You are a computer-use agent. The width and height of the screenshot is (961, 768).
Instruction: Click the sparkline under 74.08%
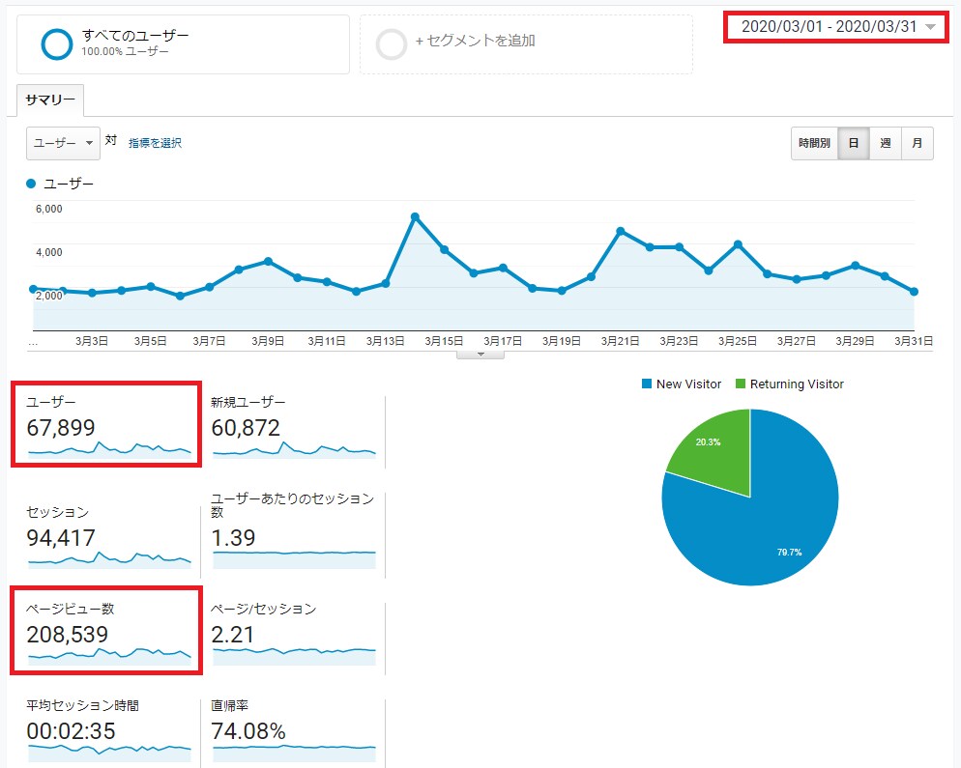294,754
